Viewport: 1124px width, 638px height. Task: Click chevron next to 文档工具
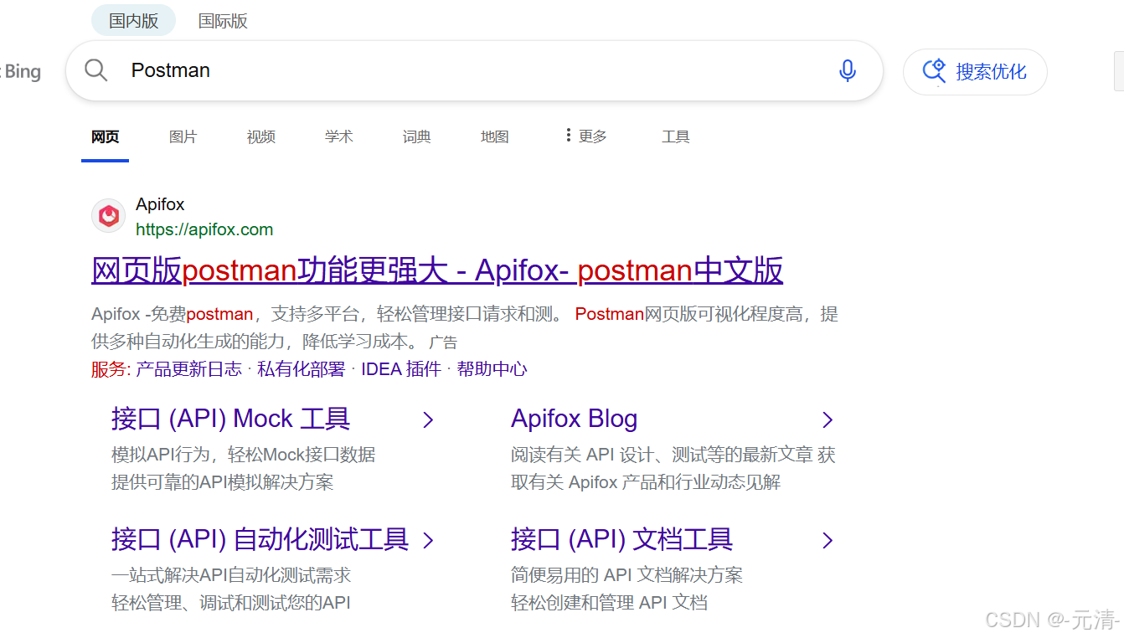pos(828,540)
